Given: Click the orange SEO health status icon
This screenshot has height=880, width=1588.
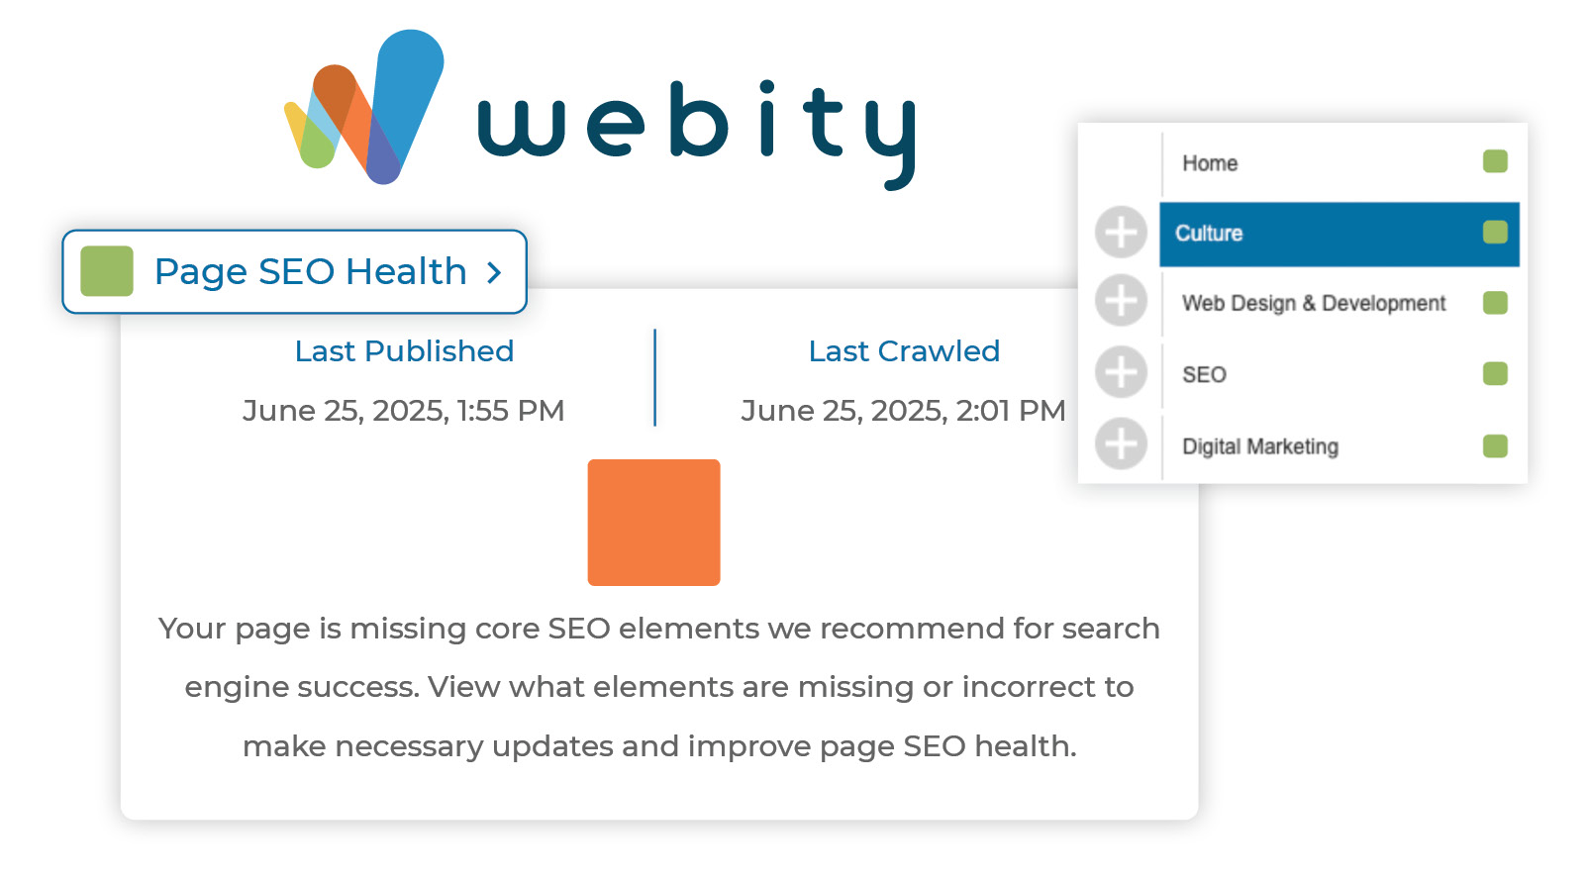Looking at the screenshot, I should [x=653, y=522].
